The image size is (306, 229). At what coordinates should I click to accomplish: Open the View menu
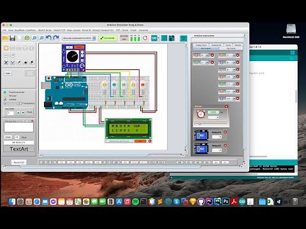click(11, 31)
